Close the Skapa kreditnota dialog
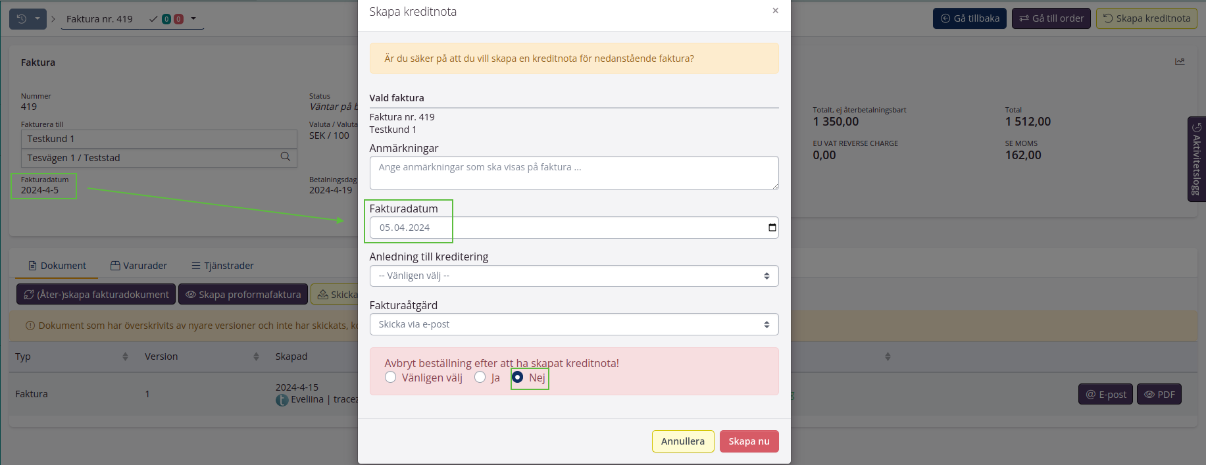Image resolution: width=1206 pixels, height=465 pixels. tap(775, 11)
